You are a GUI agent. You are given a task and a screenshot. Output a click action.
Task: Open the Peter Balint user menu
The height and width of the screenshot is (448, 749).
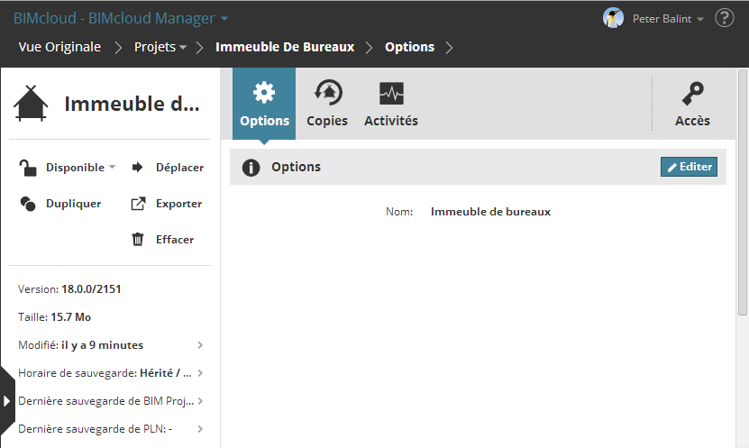coord(653,18)
